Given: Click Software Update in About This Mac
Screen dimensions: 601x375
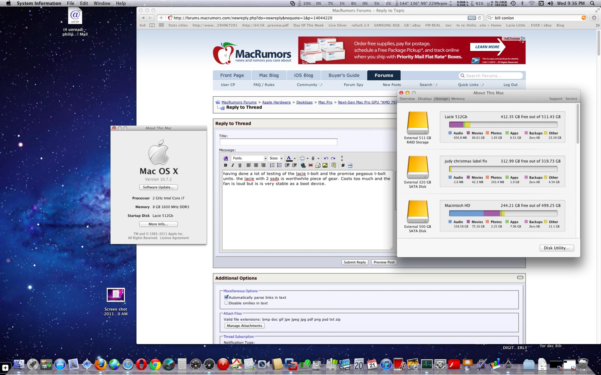Looking at the screenshot, I should pyautogui.click(x=158, y=187).
